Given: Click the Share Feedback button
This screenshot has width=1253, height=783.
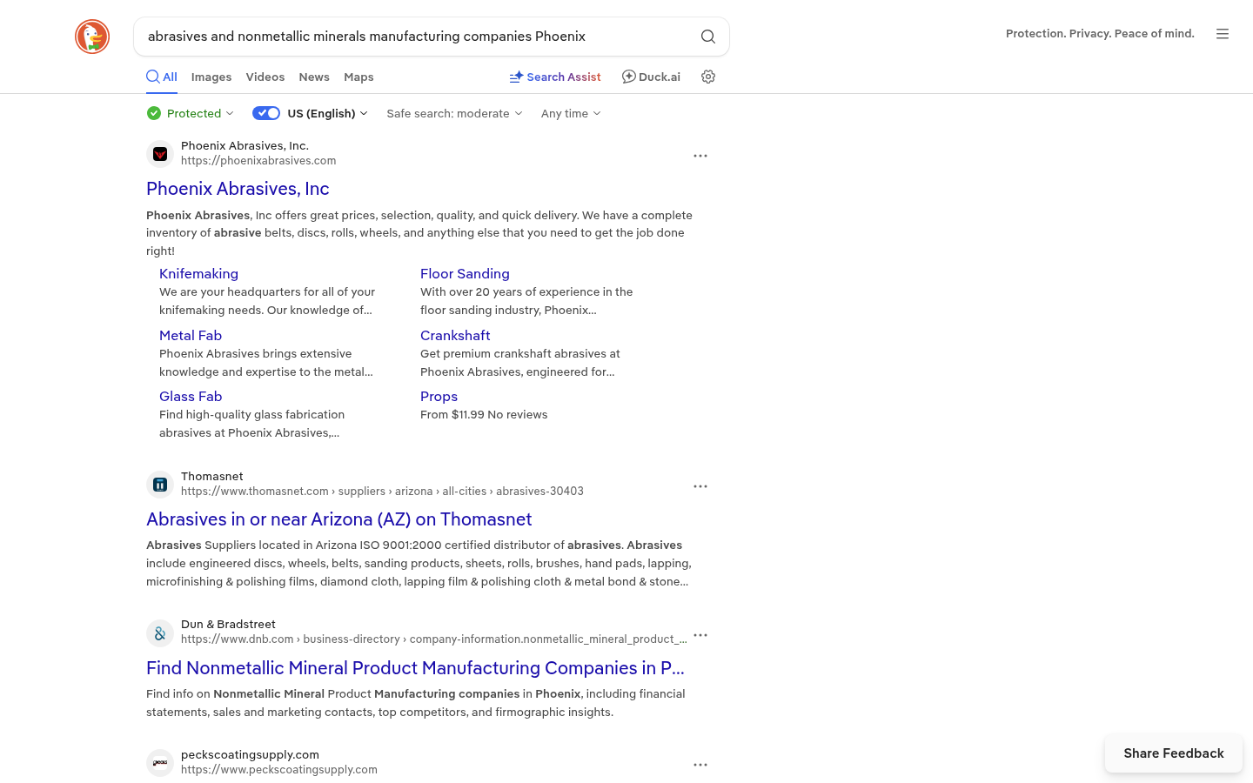Looking at the screenshot, I should pos(1174,753).
